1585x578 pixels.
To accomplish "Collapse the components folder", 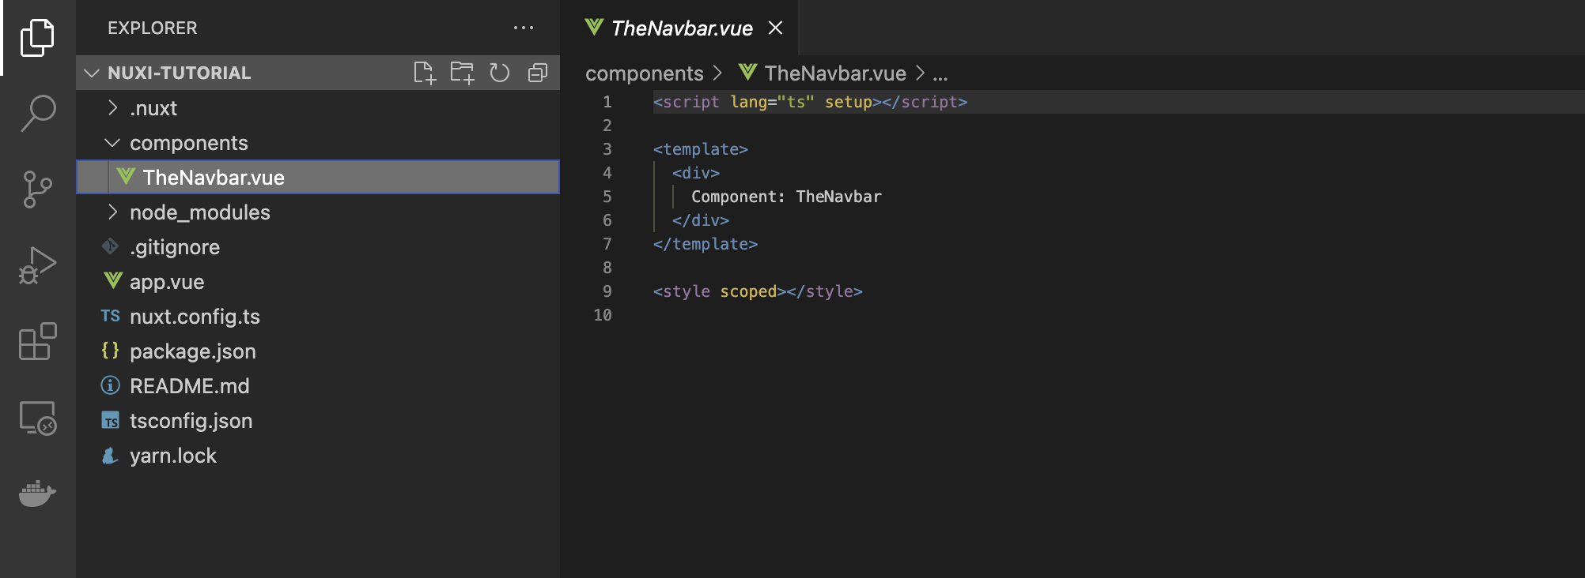I will coord(113,143).
